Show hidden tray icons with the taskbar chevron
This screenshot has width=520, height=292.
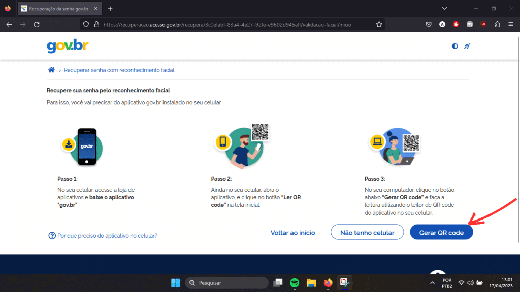[x=432, y=282]
